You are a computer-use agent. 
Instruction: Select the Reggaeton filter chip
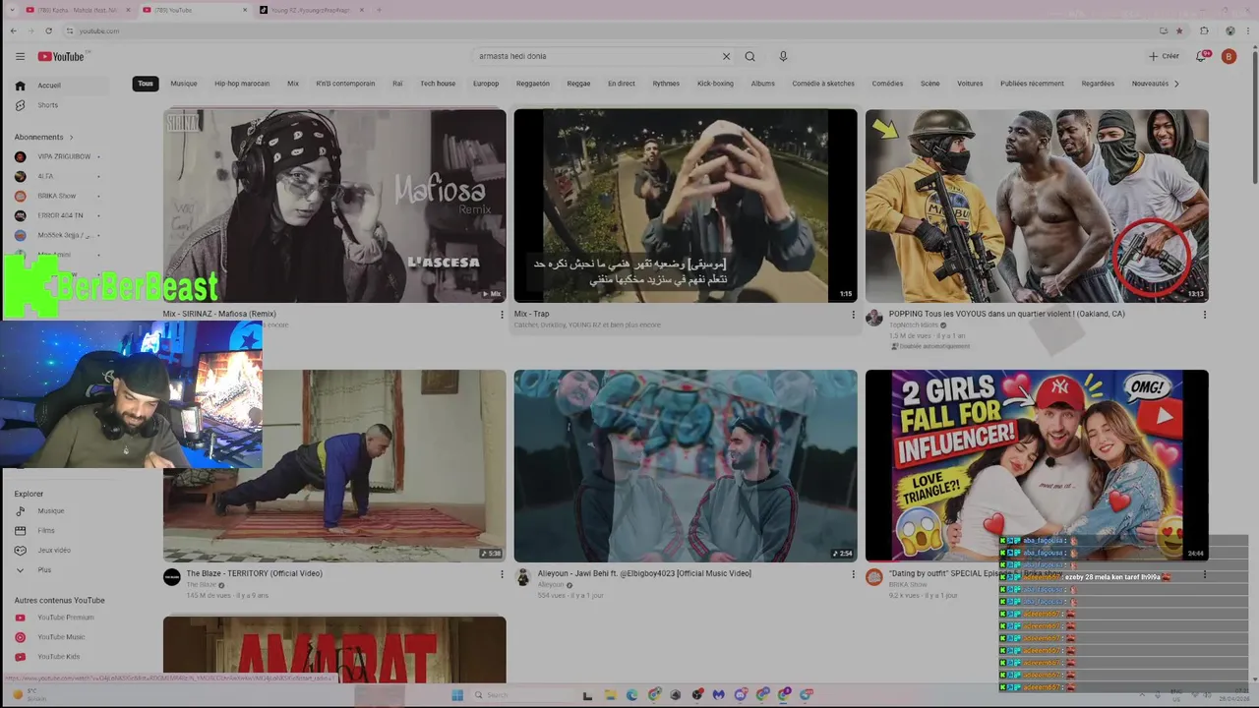tap(533, 84)
